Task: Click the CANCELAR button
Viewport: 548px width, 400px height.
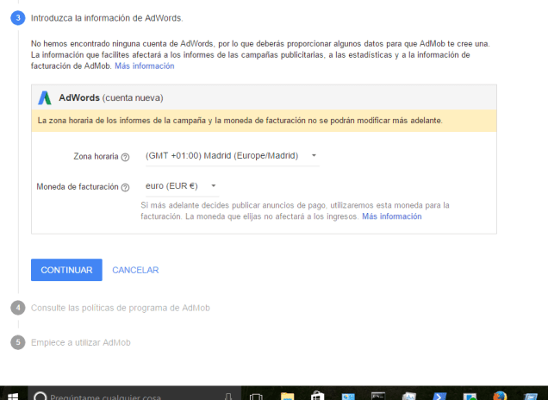Action: coord(135,270)
